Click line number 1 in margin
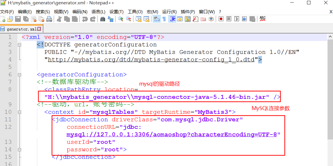The height and width of the screenshot is (166, 333). tap(10, 37)
